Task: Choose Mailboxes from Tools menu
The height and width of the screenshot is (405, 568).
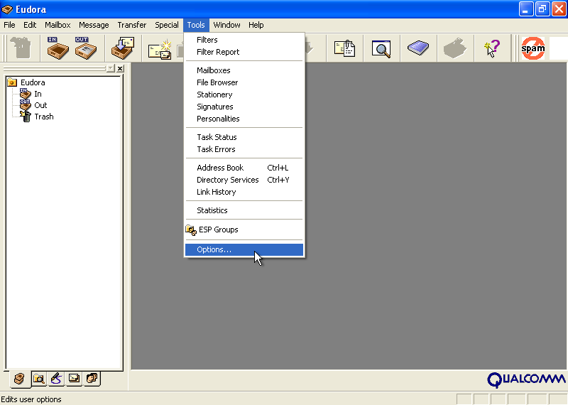Action: 244,70
